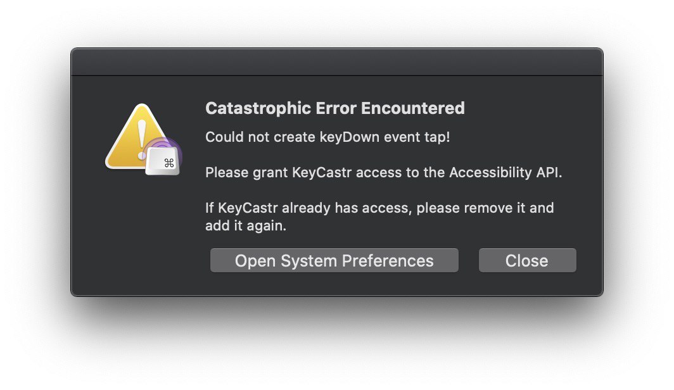Viewport: 674px width, 390px height.
Task: Click the phrase 'please remove it and'
Action: (x=485, y=208)
